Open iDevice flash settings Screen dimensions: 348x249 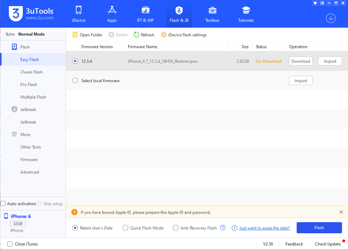[x=184, y=35]
